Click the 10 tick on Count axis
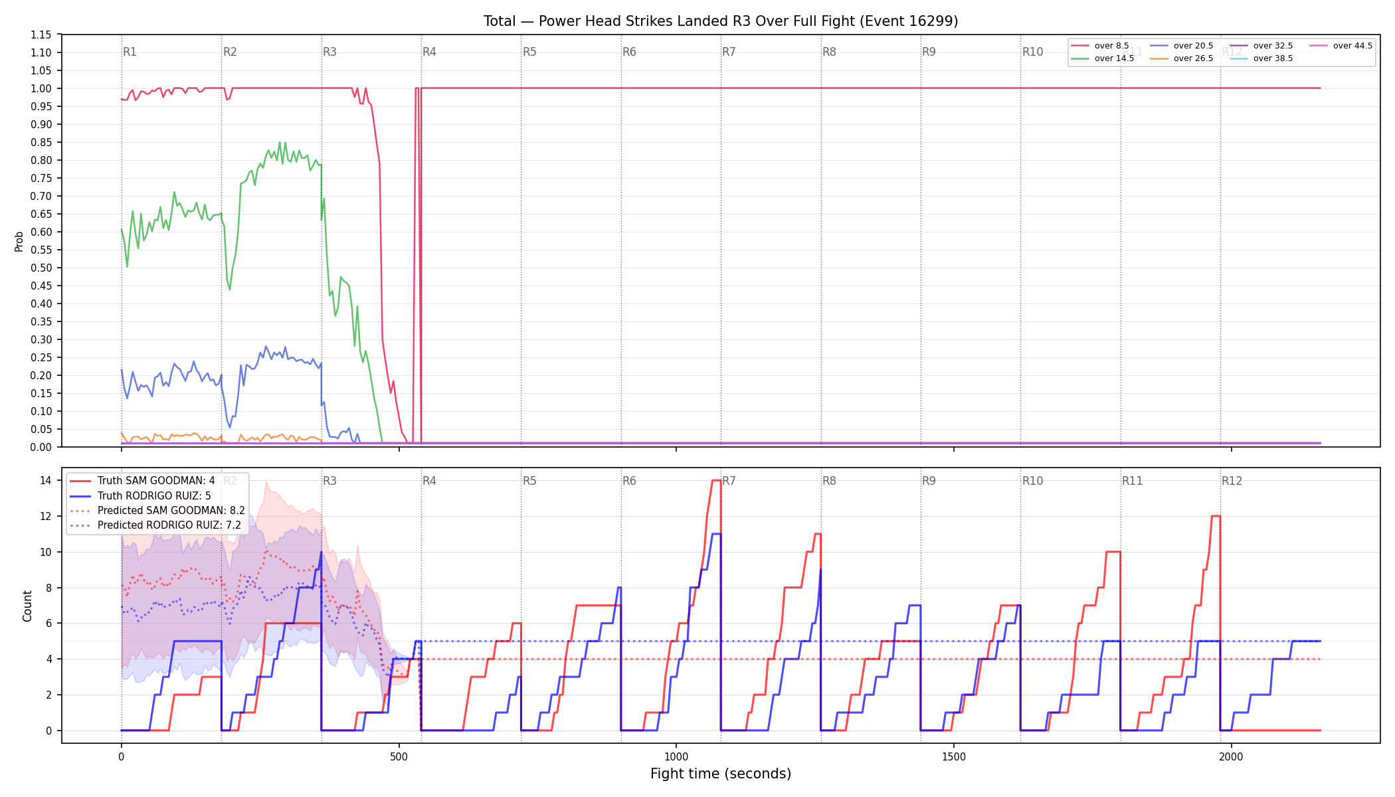The width and height of the screenshot is (1395, 797). 46,552
